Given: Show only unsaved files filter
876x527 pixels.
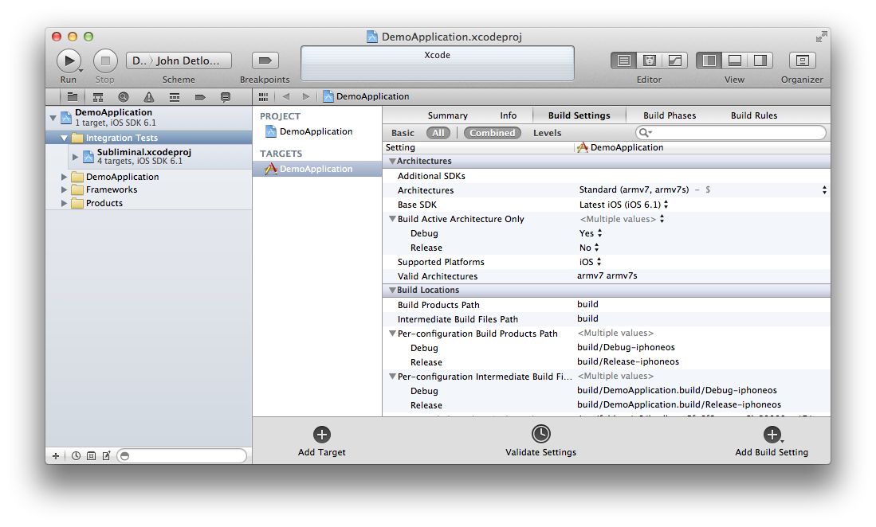Looking at the screenshot, I should coord(106,456).
